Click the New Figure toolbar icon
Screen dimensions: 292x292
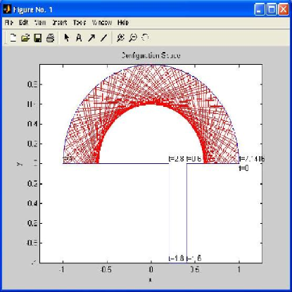click(13, 37)
